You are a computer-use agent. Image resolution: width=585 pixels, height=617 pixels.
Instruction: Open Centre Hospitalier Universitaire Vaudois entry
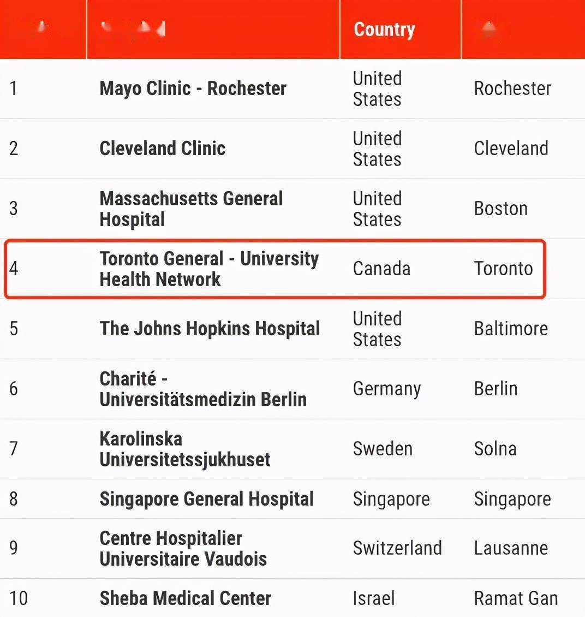(183, 548)
